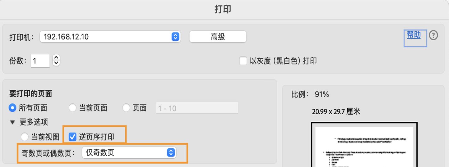
Task: Click the 份数 copies input field
Action: click(40, 61)
